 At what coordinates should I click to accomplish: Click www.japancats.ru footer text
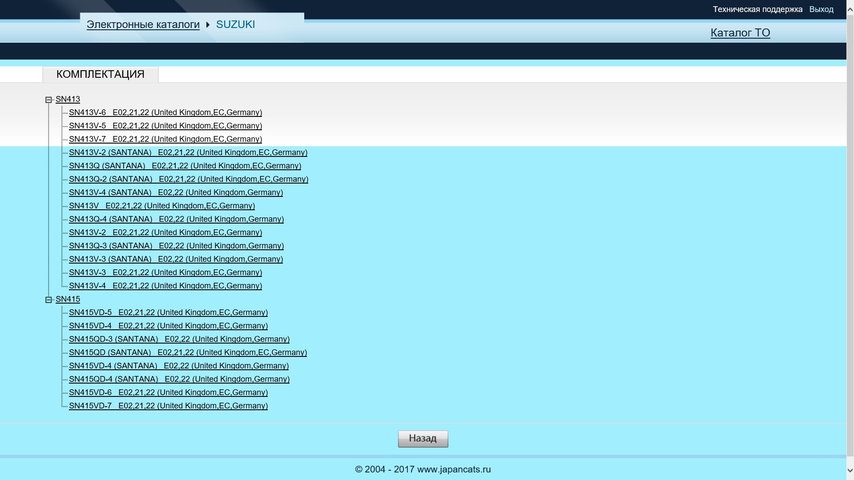(454, 469)
